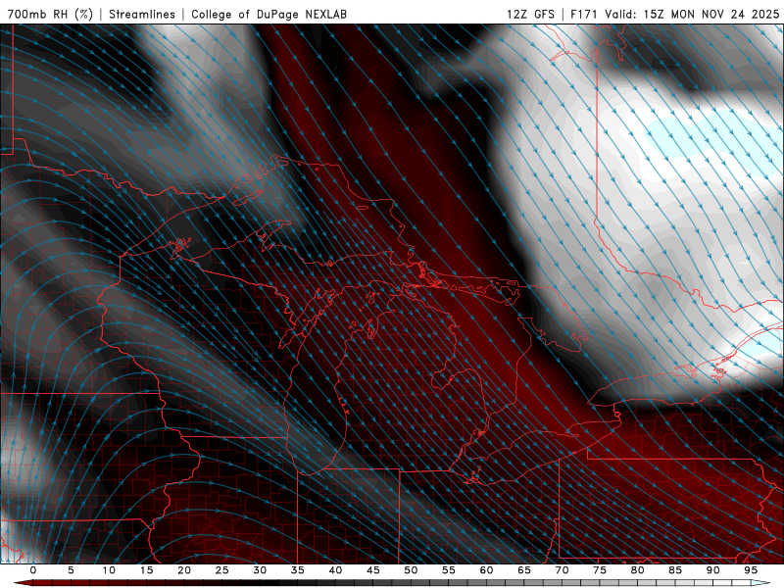This screenshot has width=784, height=588.
Task: Select the "20" value on the RH scale
Action: 184,570
